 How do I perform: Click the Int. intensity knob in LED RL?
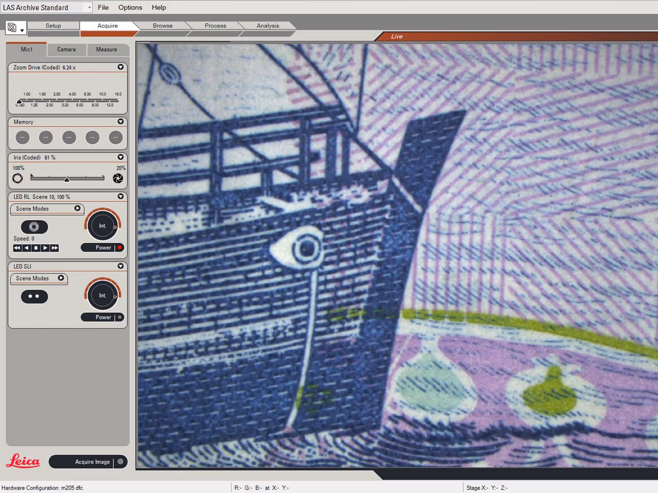[x=102, y=225]
